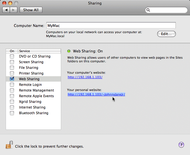
Task: Uncheck the Web Sharing checkbox
Action: tap(12, 79)
